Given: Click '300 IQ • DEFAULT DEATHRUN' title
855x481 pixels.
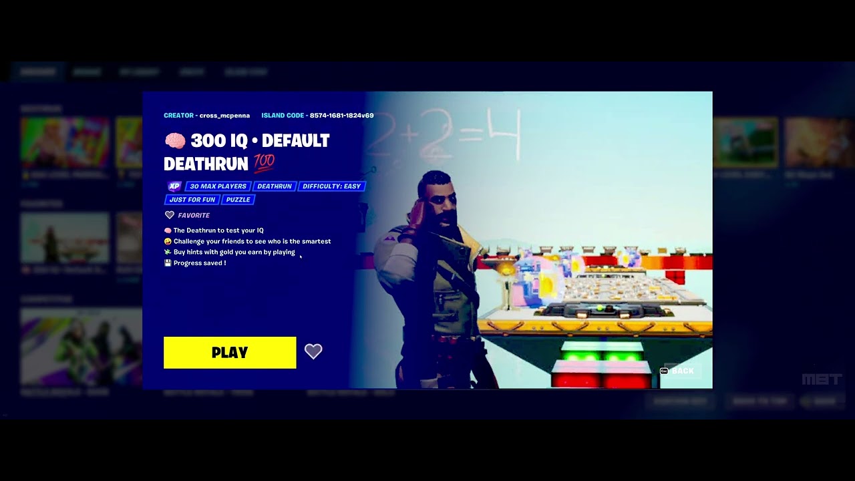Looking at the screenshot, I should click(247, 152).
